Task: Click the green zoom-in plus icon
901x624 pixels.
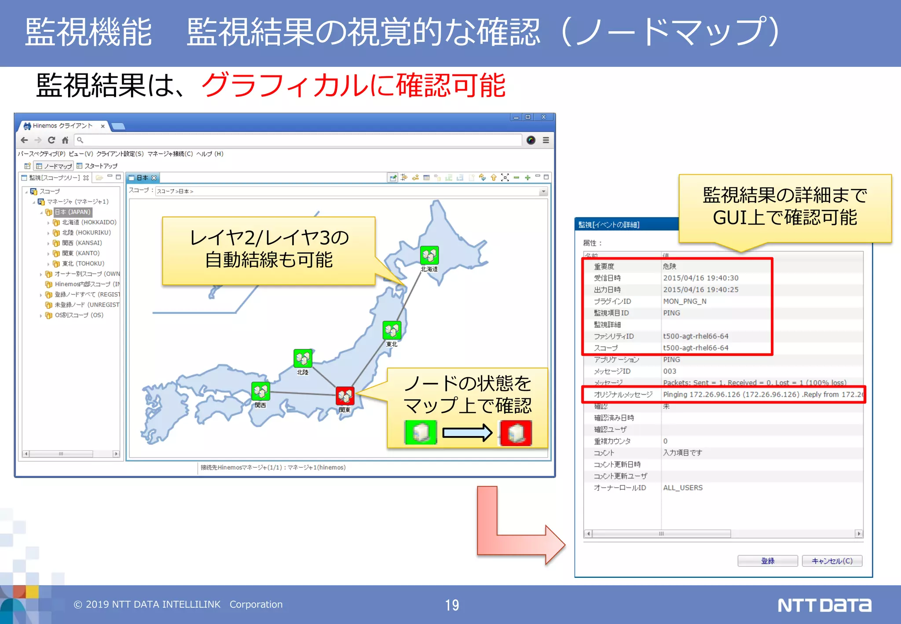Action: pos(527,178)
